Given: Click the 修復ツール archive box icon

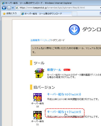Looking at the screenshot, I should pyautogui.click(x=39, y=73).
